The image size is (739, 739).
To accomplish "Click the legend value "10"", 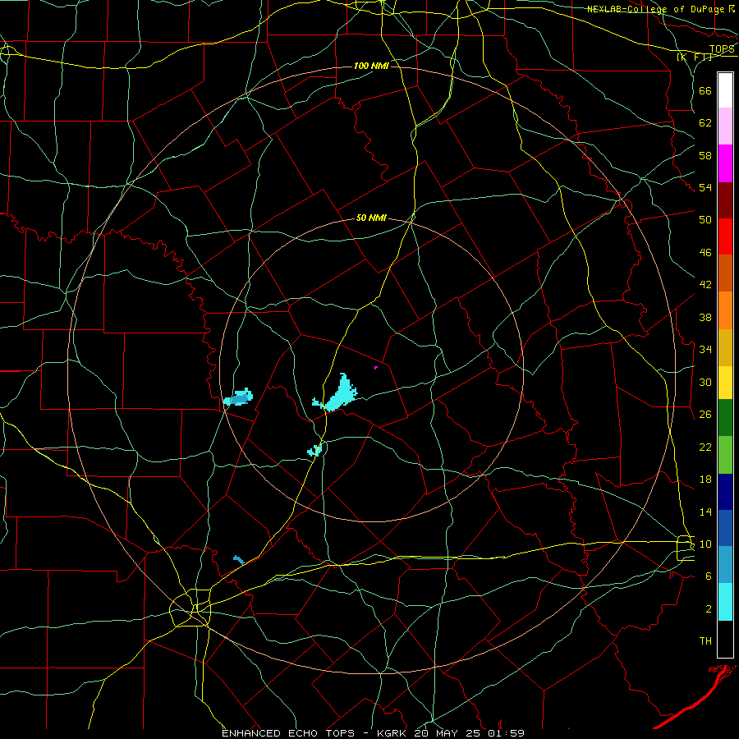I will pyautogui.click(x=705, y=544).
